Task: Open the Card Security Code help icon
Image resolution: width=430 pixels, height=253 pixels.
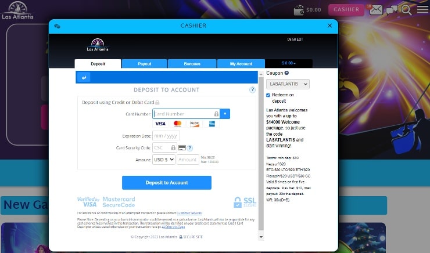Action: (x=189, y=148)
